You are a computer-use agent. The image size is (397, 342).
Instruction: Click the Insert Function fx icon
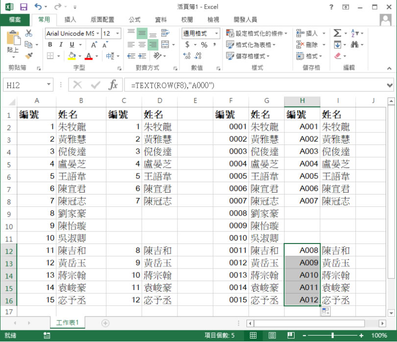[x=113, y=85]
